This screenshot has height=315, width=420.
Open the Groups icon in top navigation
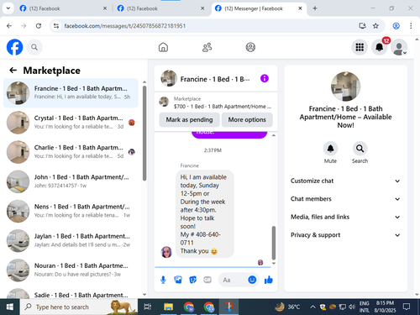(x=250, y=47)
